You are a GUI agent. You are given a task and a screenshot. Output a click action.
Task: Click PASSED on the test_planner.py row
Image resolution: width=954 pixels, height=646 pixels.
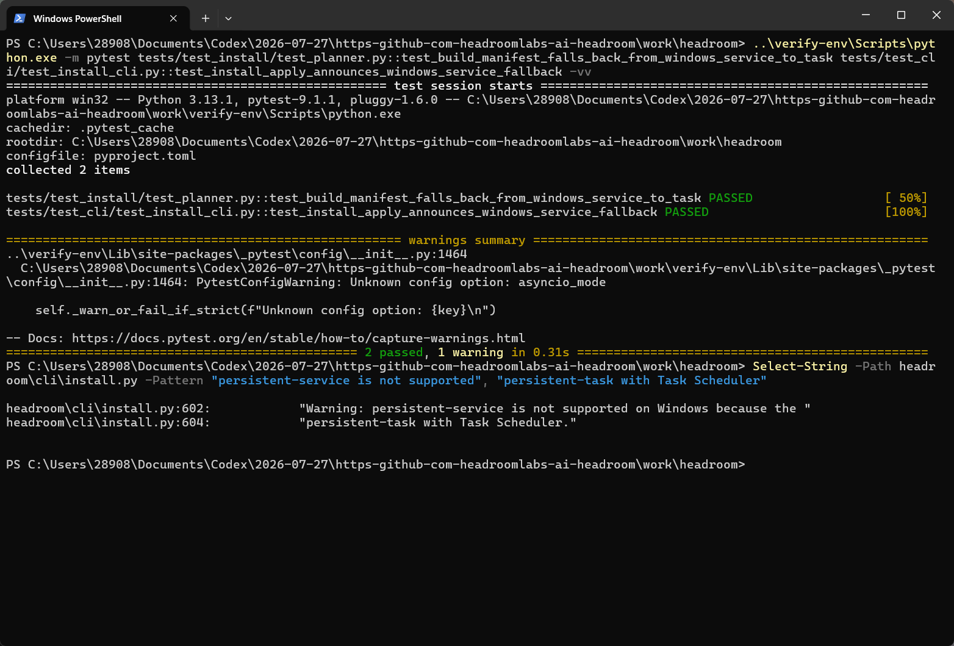730,198
